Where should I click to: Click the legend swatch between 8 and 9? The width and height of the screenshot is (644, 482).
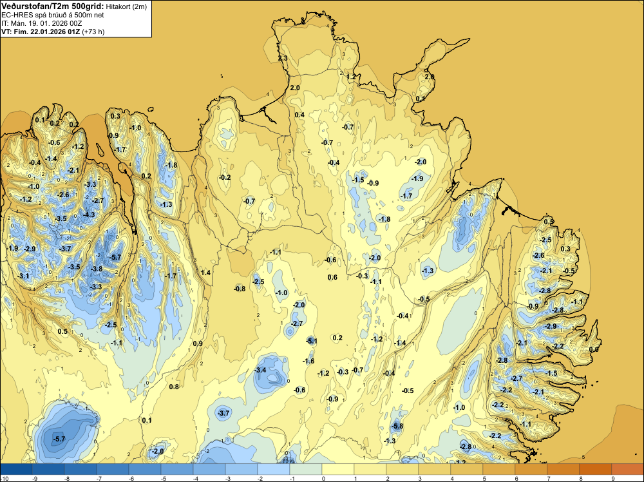[596, 469]
